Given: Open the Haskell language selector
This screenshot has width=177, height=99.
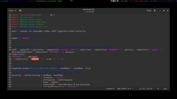Looking at the screenshot, I should [x=110, y=89].
